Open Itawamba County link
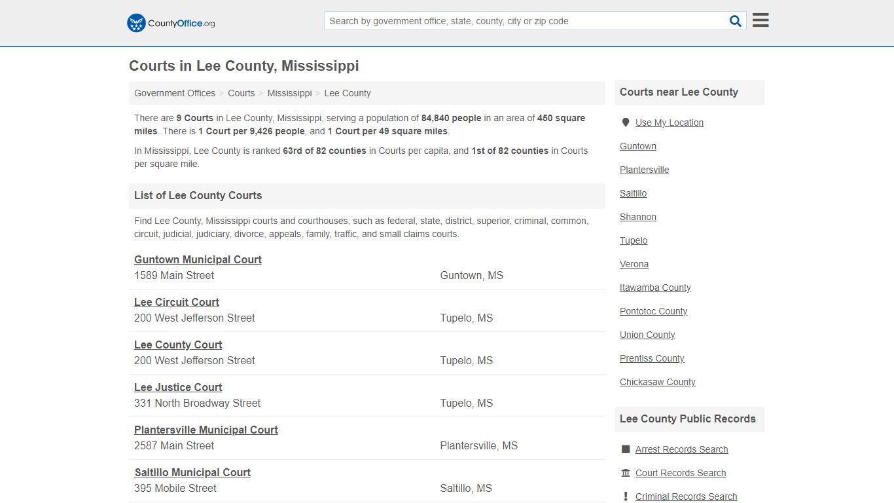Image resolution: width=894 pixels, height=503 pixels. (x=655, y=288)
